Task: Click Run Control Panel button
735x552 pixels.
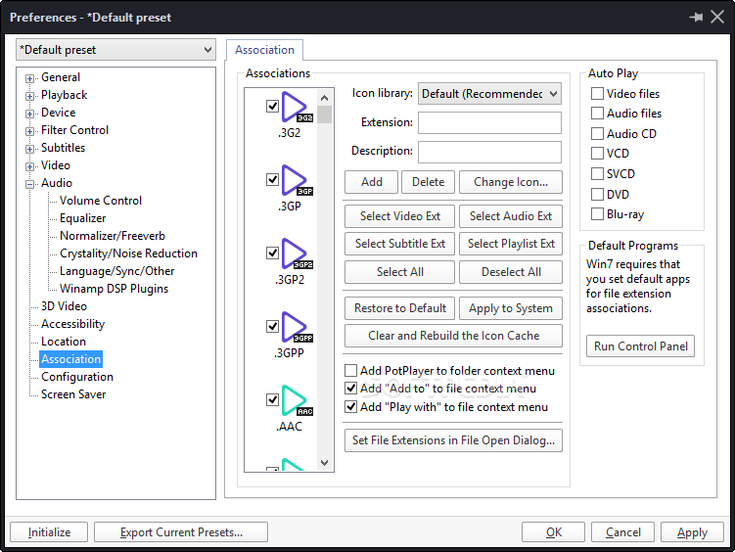Action: click(x=640, y=346)
